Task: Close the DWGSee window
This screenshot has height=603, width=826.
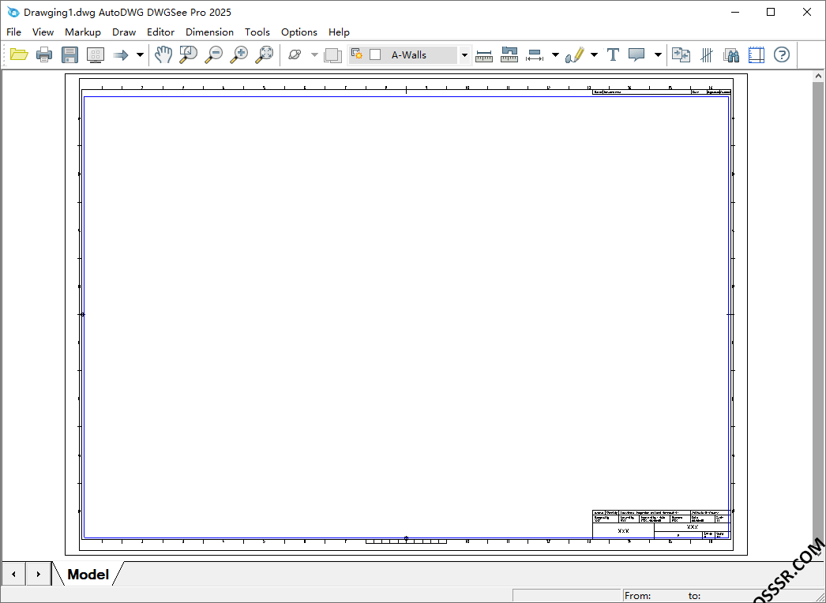Action: pos(807,12)
